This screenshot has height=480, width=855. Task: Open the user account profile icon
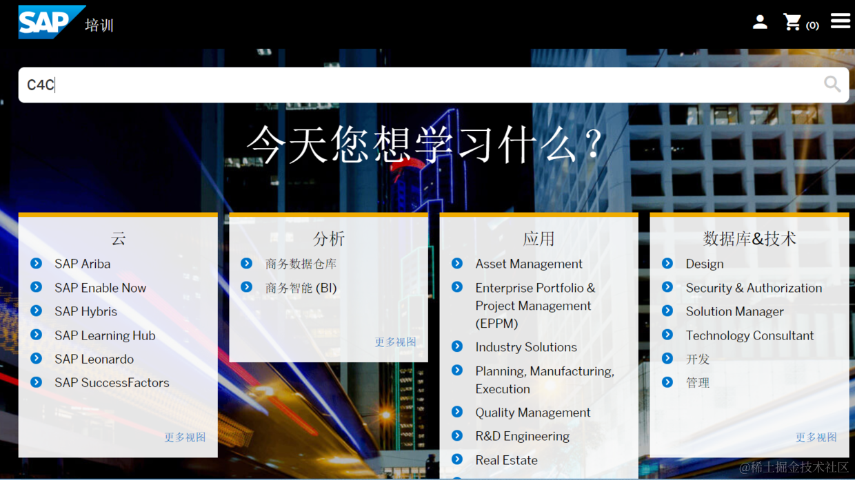click(x=760, y=22)
